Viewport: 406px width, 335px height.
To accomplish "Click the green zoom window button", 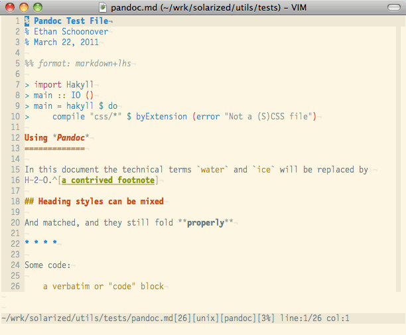I will tap(36, 7).
